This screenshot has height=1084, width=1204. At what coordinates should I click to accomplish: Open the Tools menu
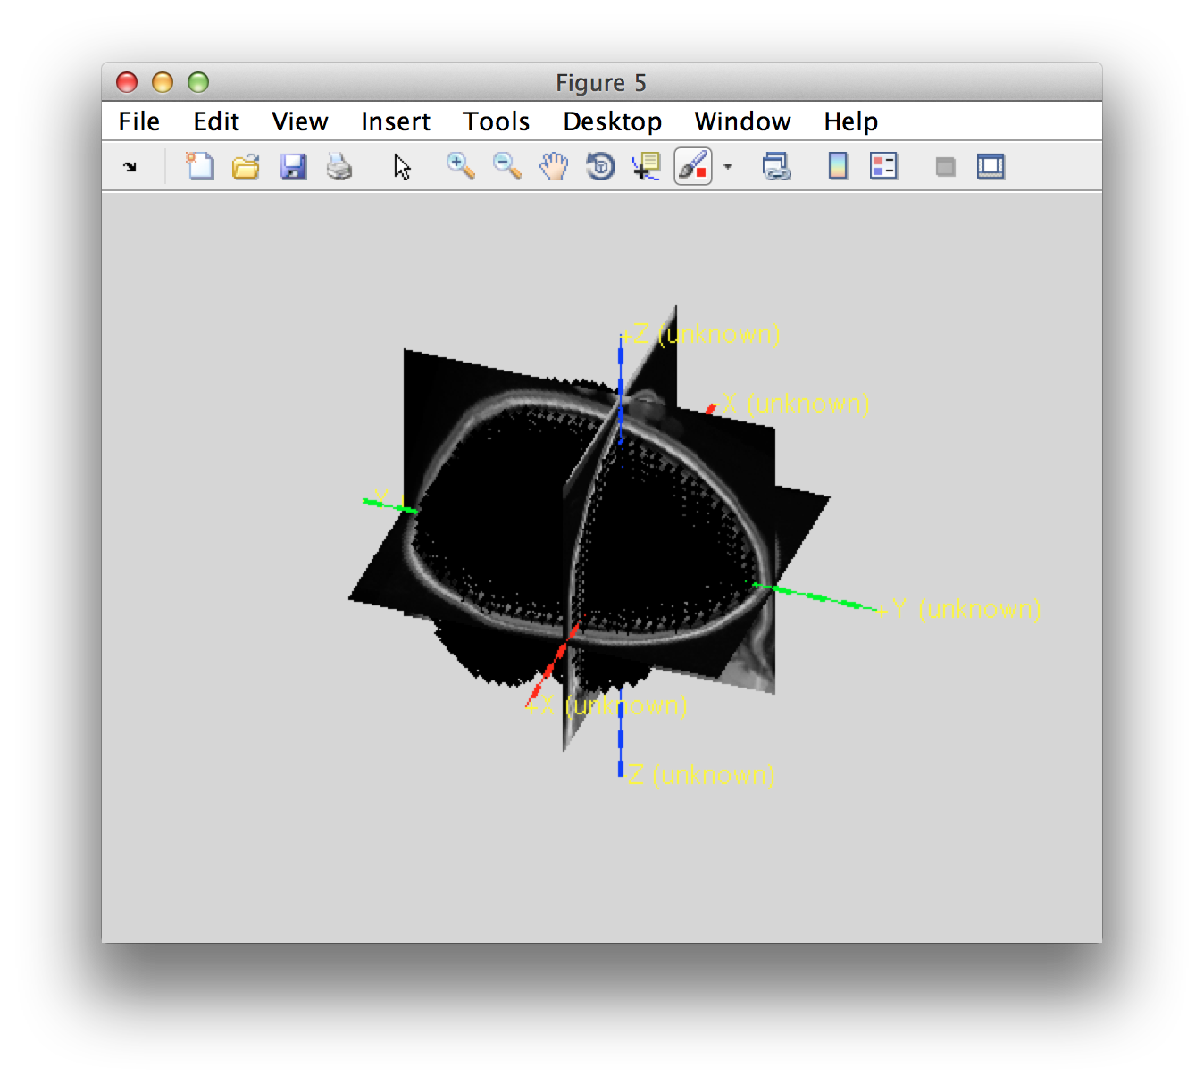tap(496, 121)
